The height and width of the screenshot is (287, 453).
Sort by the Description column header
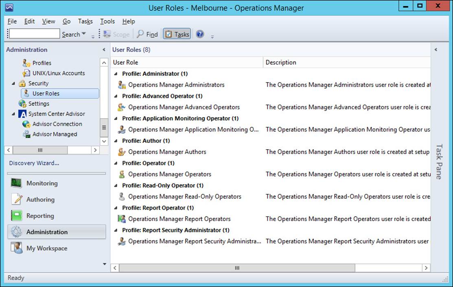coord(347,62)
